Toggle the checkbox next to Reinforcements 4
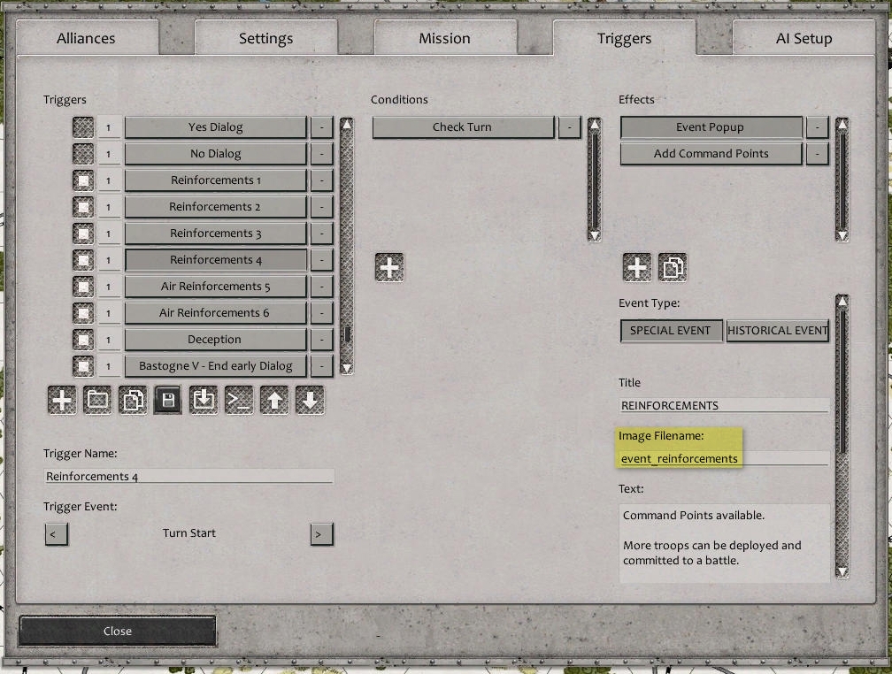The height and width of the screenshot is (674, 892). pyautogui.click(x=82, y=259)
